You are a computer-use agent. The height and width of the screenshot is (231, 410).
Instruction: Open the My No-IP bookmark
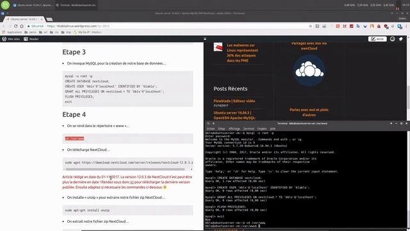(x=87, y=32)
